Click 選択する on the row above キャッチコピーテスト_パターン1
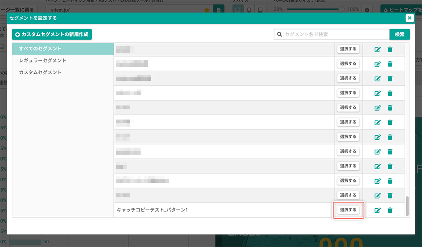The image size is (422, 247). coord(348,195)
